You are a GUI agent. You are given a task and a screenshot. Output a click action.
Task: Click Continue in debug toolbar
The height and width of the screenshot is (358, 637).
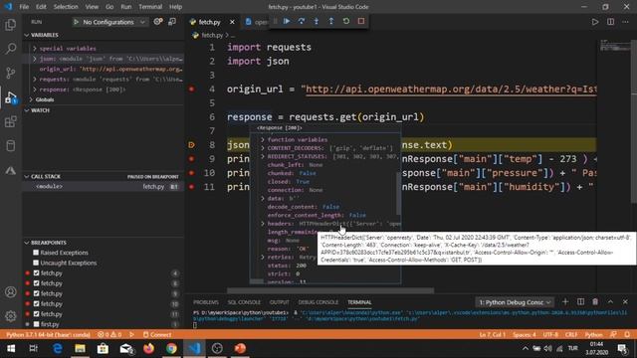pos(287,21)
